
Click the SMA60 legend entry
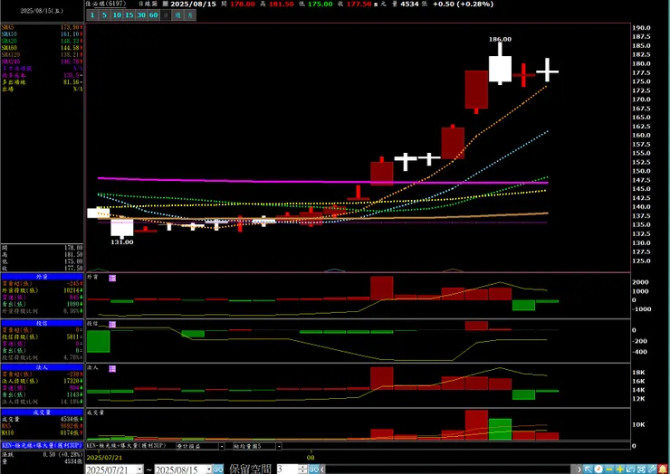coord(42,48)
